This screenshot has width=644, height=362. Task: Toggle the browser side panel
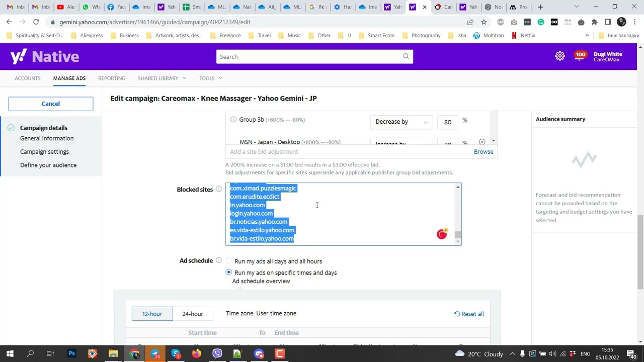(608, 22)
